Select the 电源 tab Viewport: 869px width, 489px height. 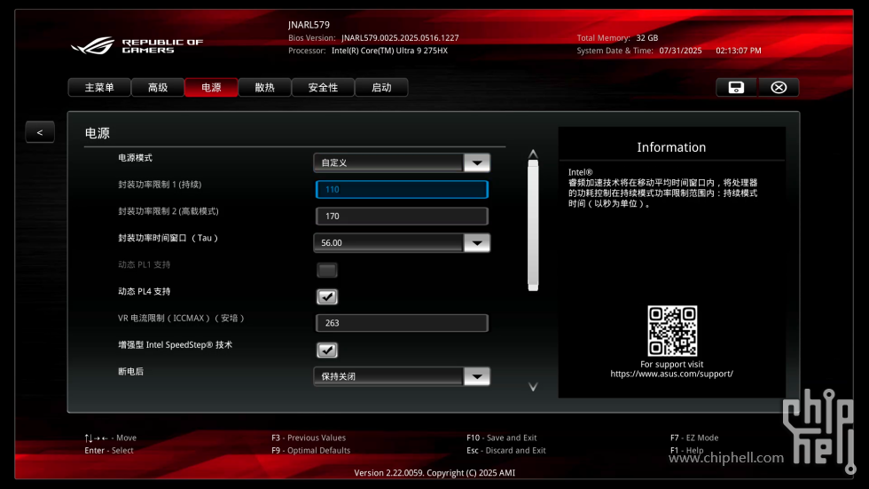pyautogui.click(x=211, y=88)
